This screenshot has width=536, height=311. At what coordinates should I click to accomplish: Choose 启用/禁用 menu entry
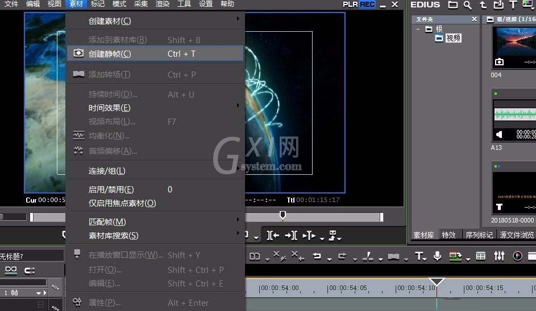click(155, 190)
